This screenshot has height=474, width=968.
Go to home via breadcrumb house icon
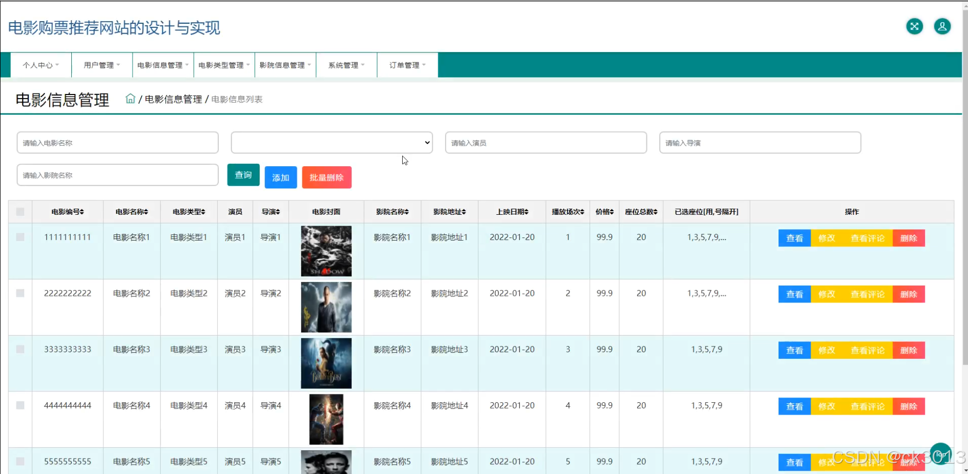pyautogui.click(x=130, y=99)
